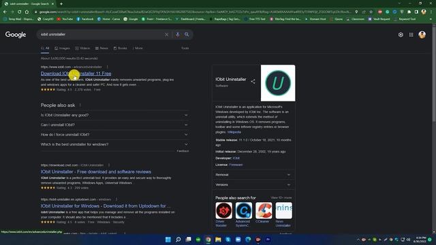Open the YouTube bookmark
The width and height of the screenshot is (436, 245).
[x=65, y=19]
